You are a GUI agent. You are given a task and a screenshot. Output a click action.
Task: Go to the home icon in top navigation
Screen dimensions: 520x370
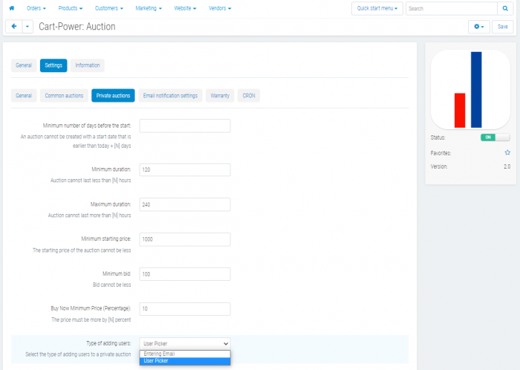pyautogui.click(x=12, y=8)
